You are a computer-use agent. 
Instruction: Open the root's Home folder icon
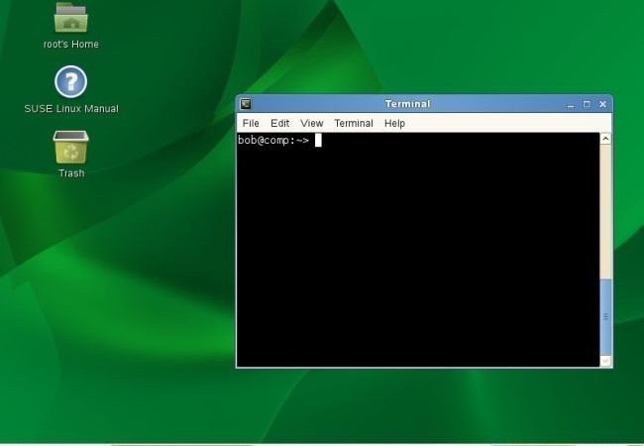71,17
